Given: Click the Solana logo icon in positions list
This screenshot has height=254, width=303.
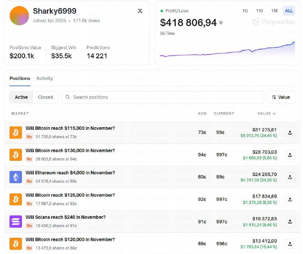Looking at the screenshot, I should tap(16, 221).
